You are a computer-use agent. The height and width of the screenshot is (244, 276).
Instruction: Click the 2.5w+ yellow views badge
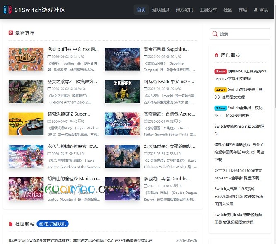[x=220, y=89]
